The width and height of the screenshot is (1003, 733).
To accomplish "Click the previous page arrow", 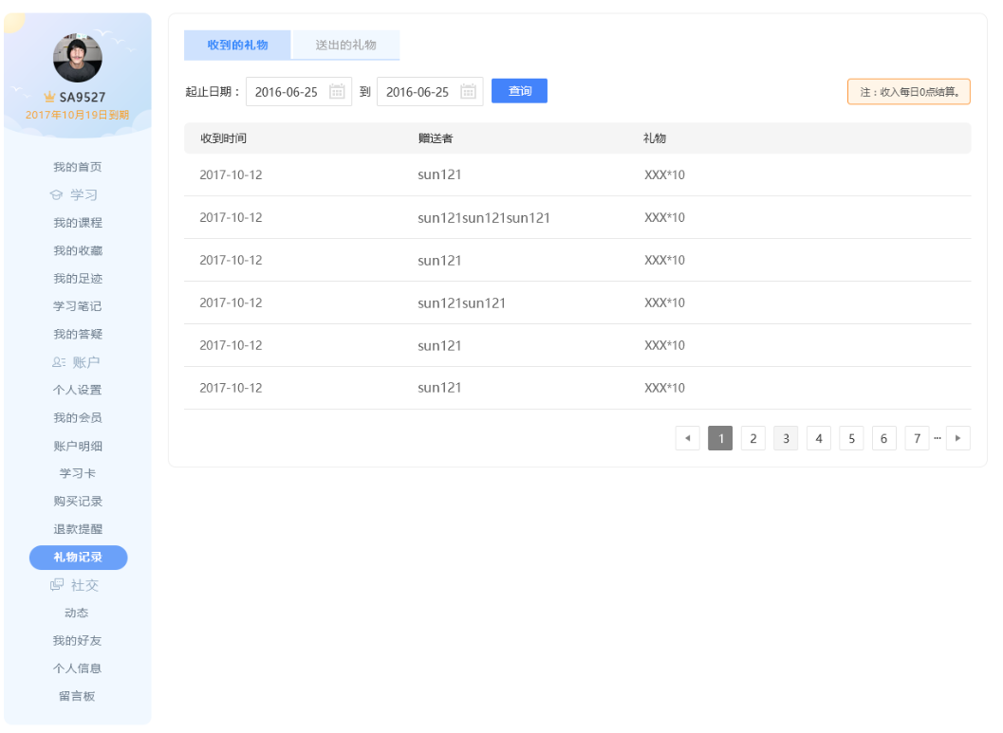I will point(687,438).
